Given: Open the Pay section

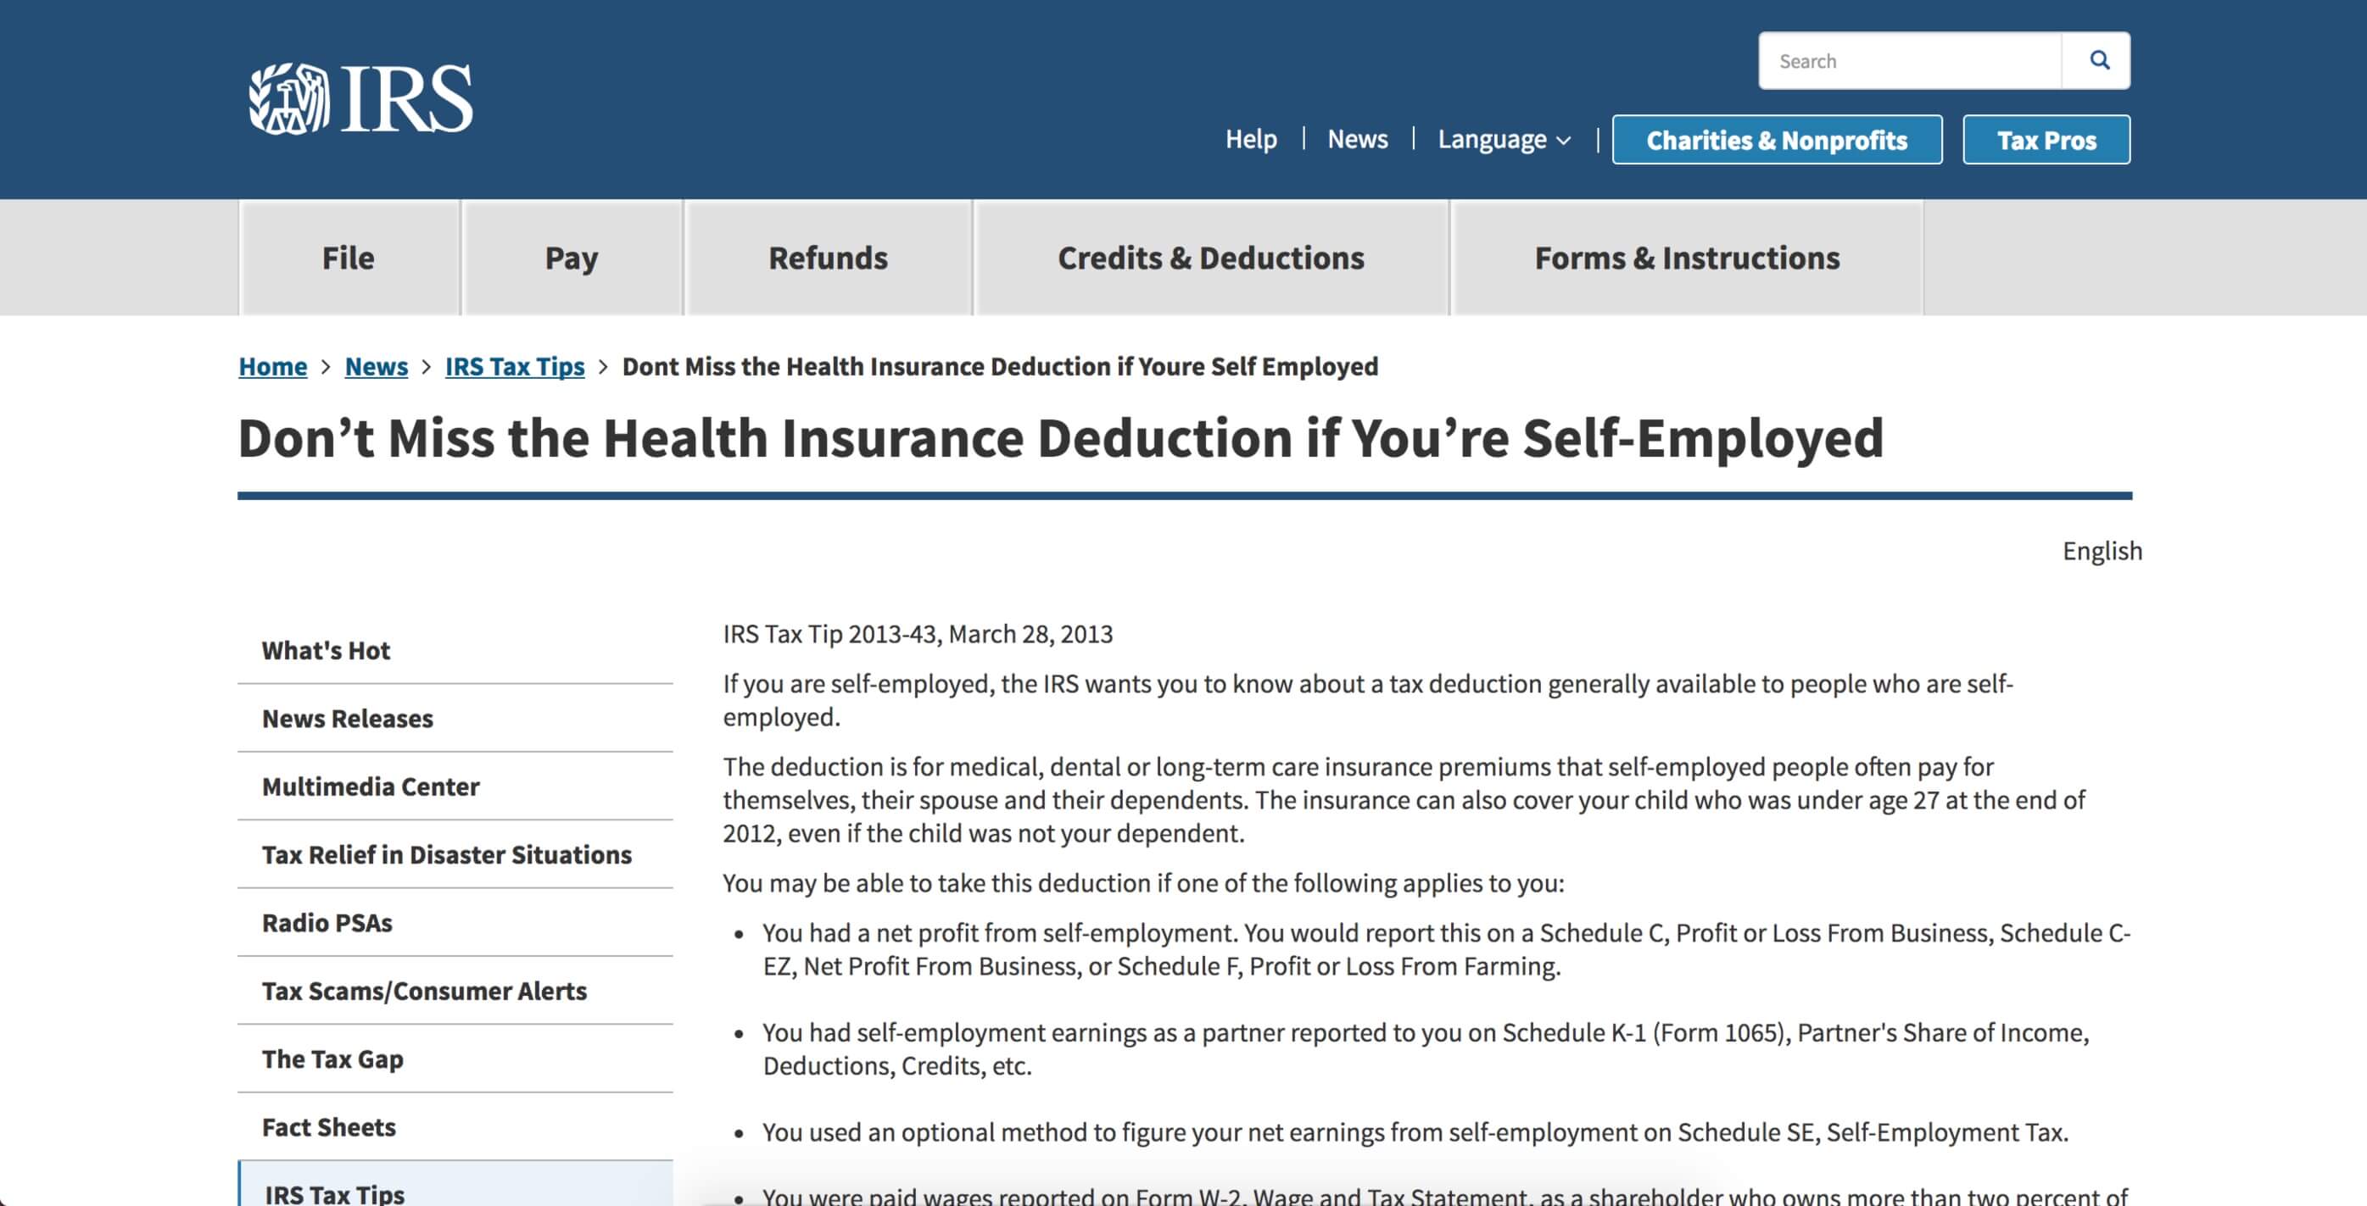Looking at the screenshot, I should 572,258.
